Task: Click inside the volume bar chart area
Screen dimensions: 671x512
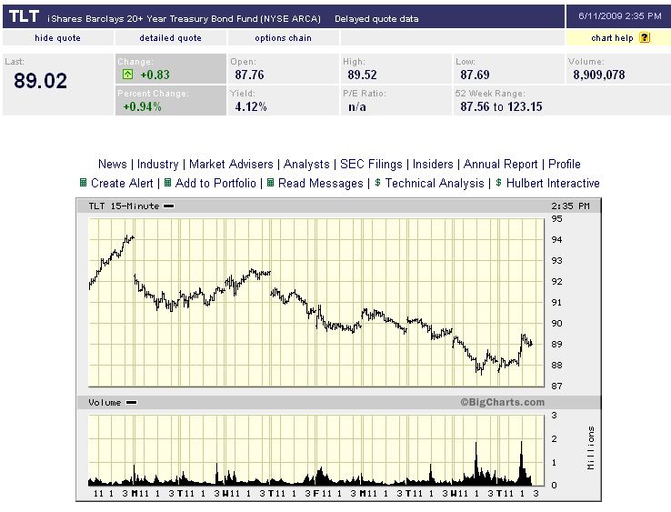Action: [316, 450]
